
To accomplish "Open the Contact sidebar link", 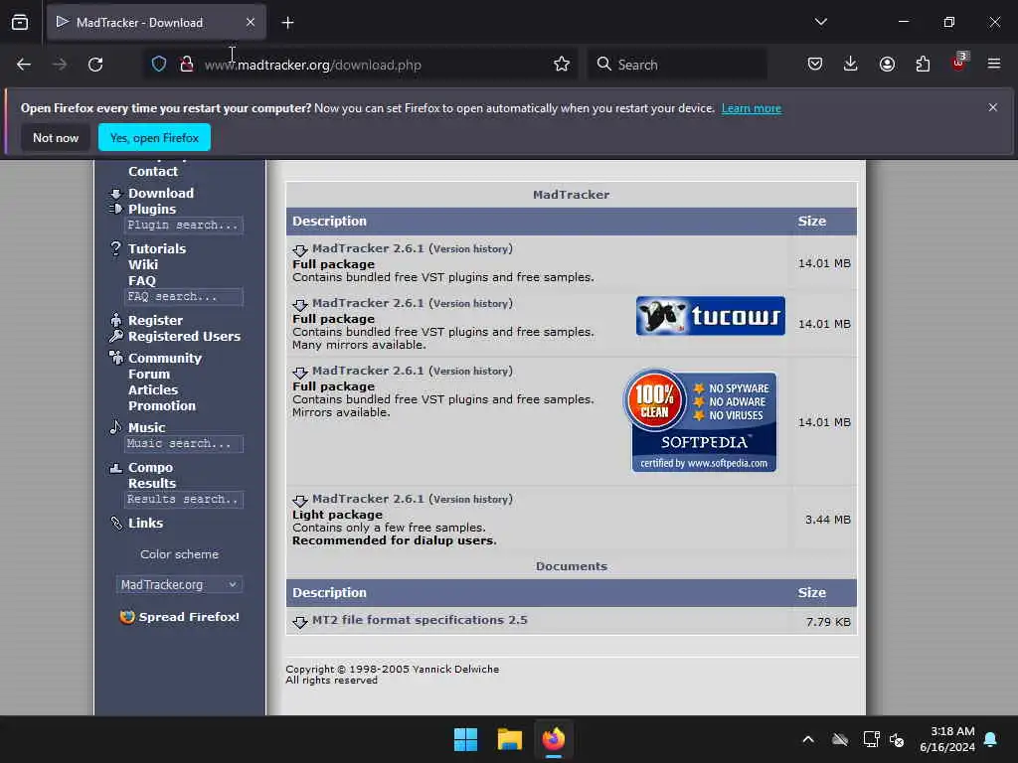I will tap(152, 171).
